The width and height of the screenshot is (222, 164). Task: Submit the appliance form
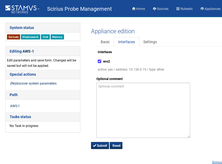100,145
